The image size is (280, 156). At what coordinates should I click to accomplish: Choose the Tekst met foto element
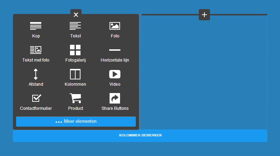tap(36, 54)
